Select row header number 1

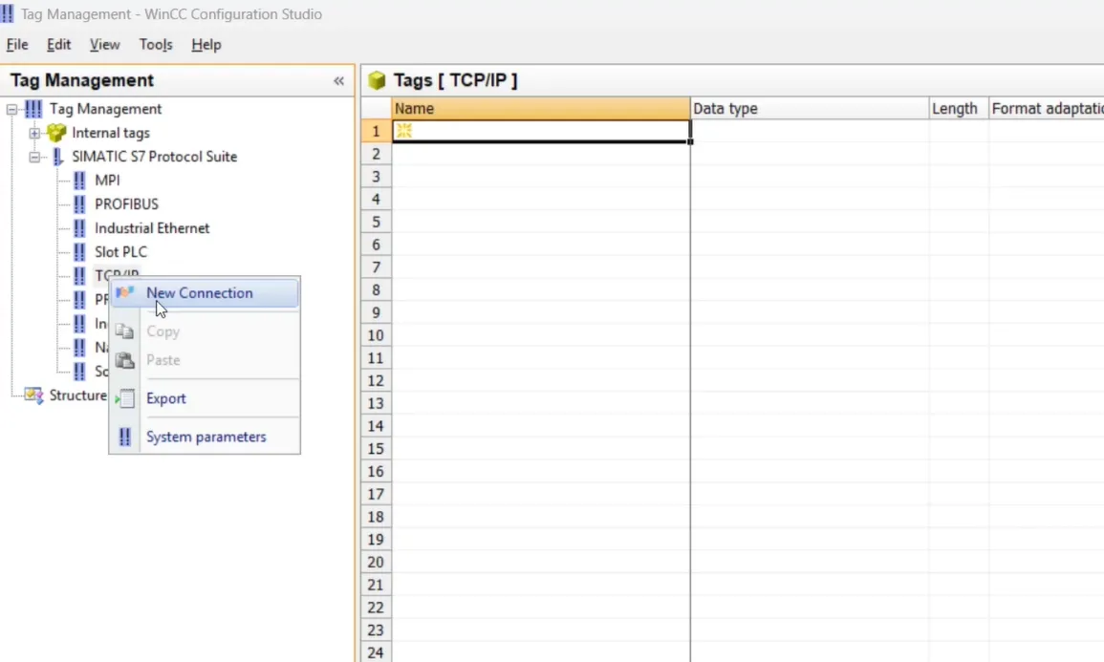(376, 131)
